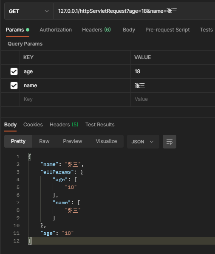Uncheck the name parameter checkbox
This screenshot has width=215, height=254.
pos(14,86)
